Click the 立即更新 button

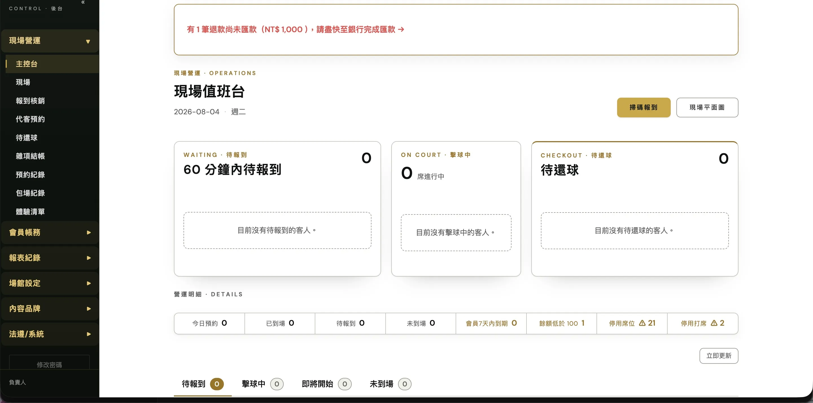[x=719, y=356]
